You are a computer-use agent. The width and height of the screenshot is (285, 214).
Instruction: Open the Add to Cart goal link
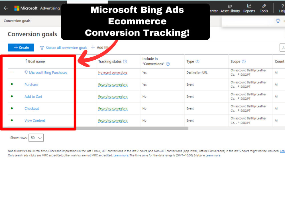click(33, 96)
